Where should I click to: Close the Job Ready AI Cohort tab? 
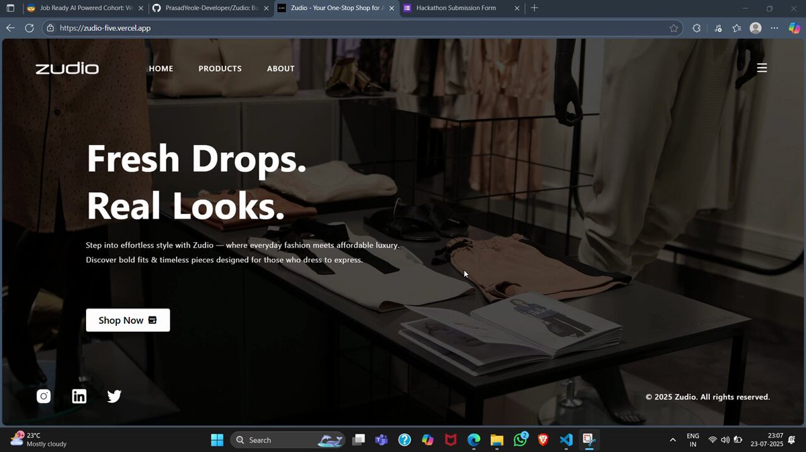(x=140, y=8)
